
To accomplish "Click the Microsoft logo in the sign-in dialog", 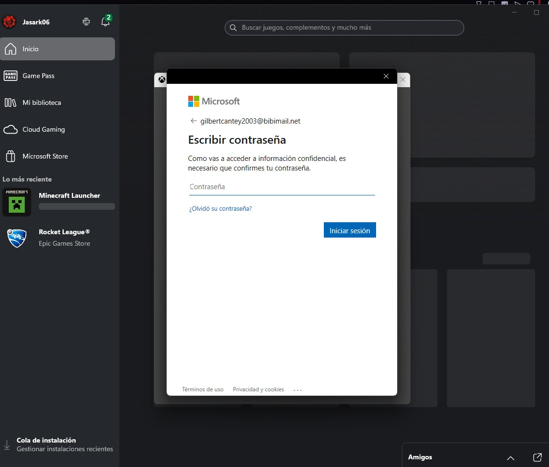I will click(214, 101).
